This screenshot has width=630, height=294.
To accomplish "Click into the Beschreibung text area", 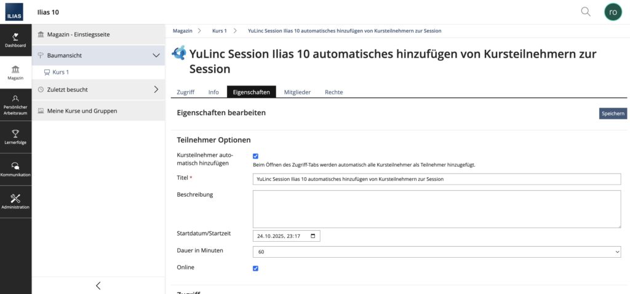I will click(437, 209).
